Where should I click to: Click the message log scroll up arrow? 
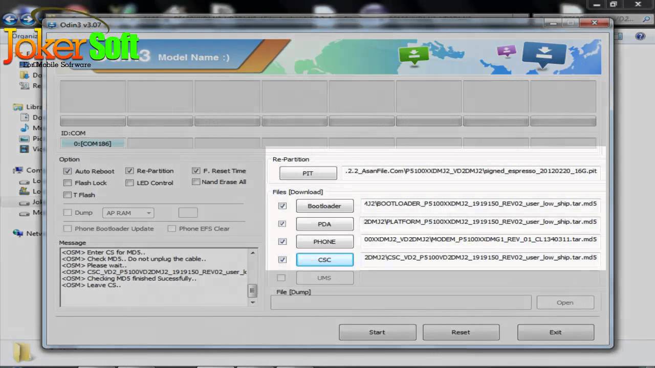point(252,252)
